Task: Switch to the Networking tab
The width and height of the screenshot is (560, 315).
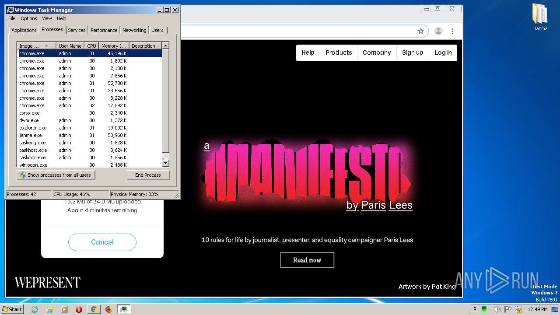Action: pos(134,30)
